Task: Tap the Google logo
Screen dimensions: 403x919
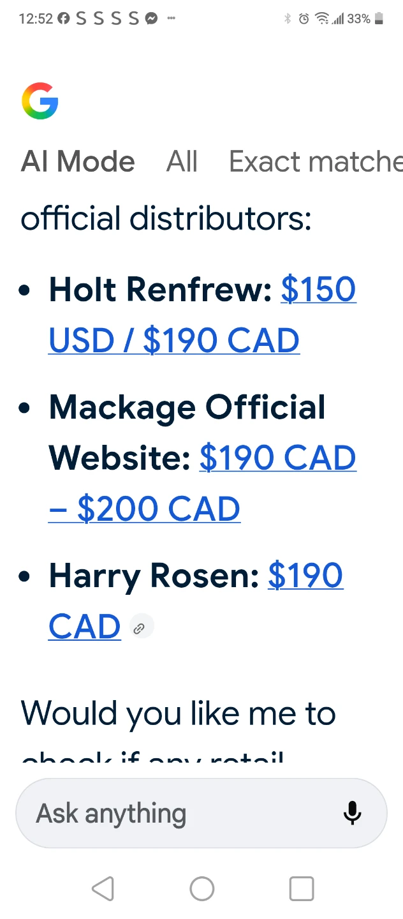Action: pyautogui.click(x=40, y=101)
